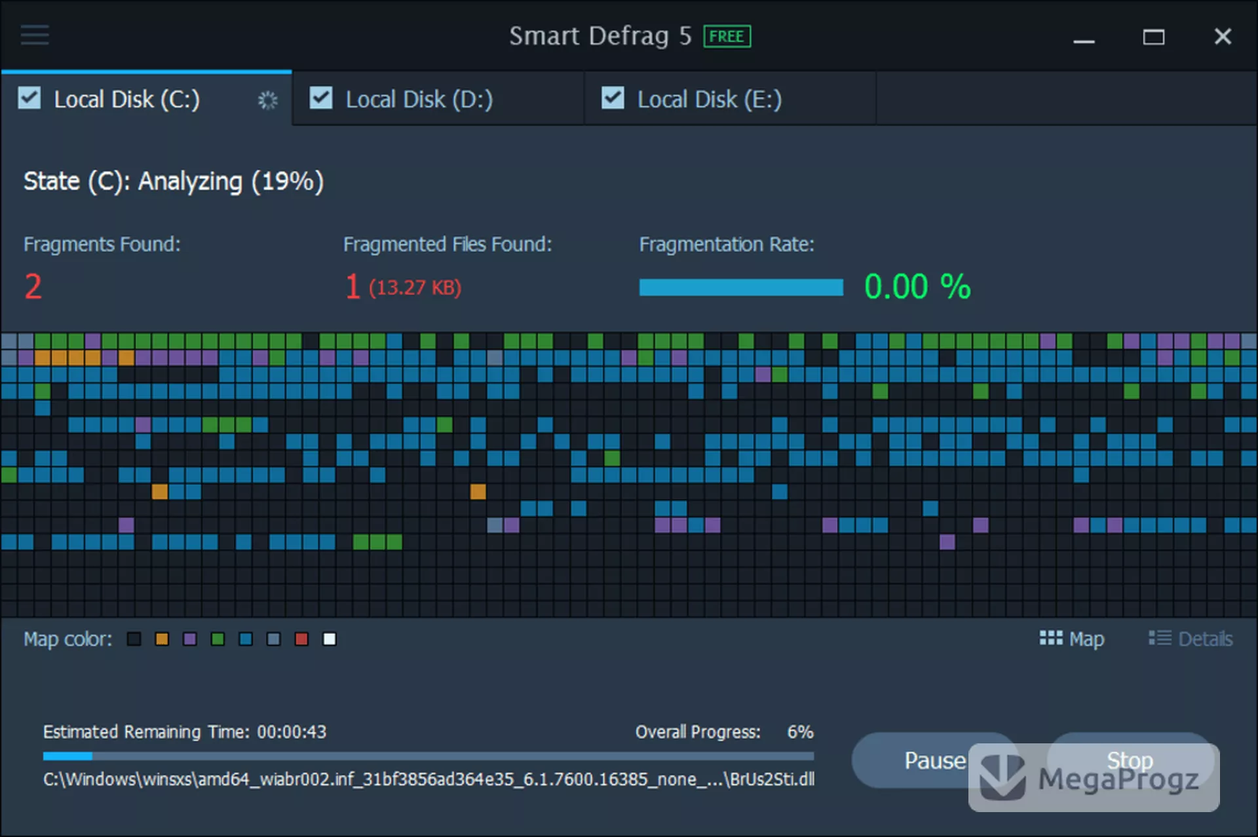Screen dimensions: 1258x837
Task: Uncheck Local Disk (E:) checkbox
Action: tap(613, 98)
